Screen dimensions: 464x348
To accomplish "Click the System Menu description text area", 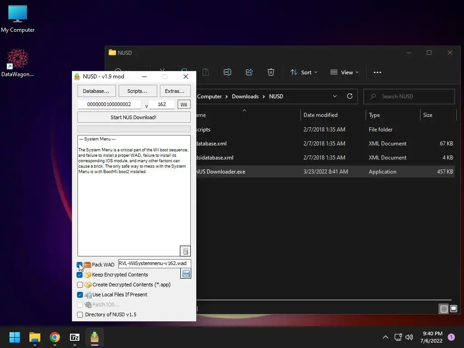I will tap(134, 196).
